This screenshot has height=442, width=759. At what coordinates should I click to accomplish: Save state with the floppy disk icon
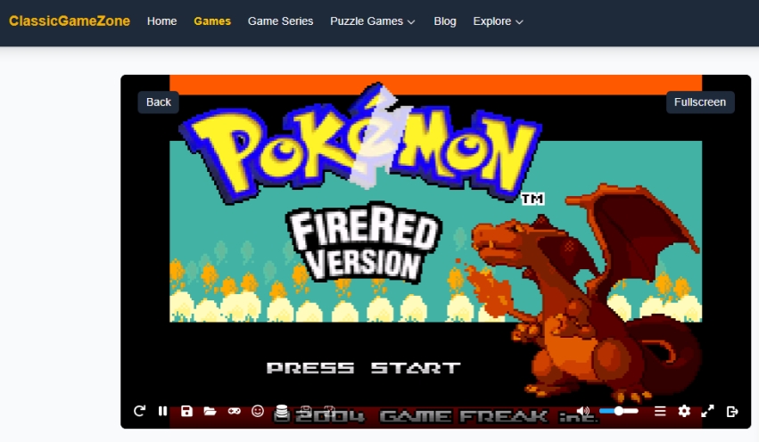(186, 411)
